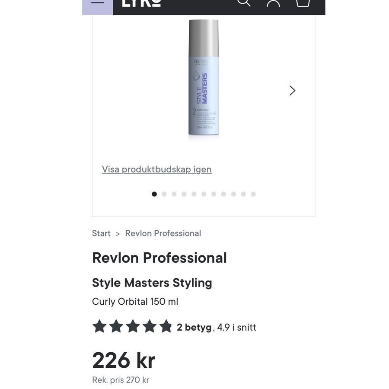This screenshot has width=389, height=389.
Task: Open the Revlon Professional breadcrumb link
Action: tap(163, 233)
